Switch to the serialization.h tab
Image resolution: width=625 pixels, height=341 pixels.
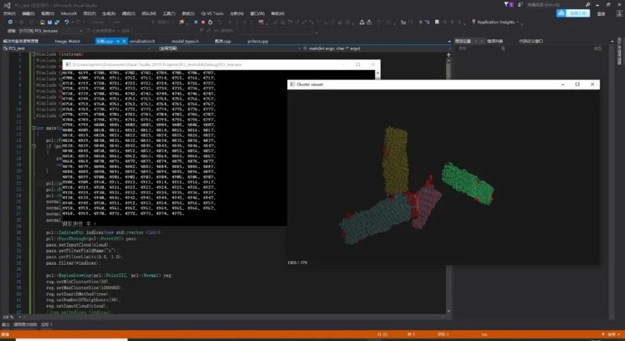click(x=142, y=41)
